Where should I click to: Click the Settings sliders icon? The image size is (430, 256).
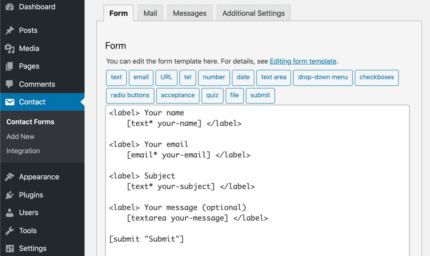coord(10,249)
